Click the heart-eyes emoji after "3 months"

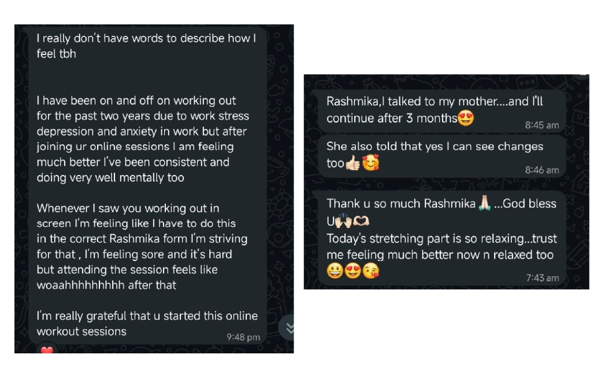click(466, 118)
